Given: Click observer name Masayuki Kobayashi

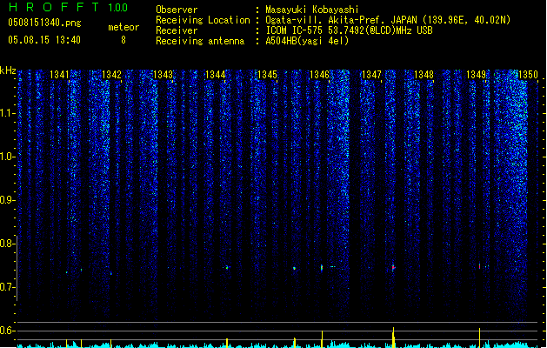Looking at the screenshot, I should click(x=312, y=10).
